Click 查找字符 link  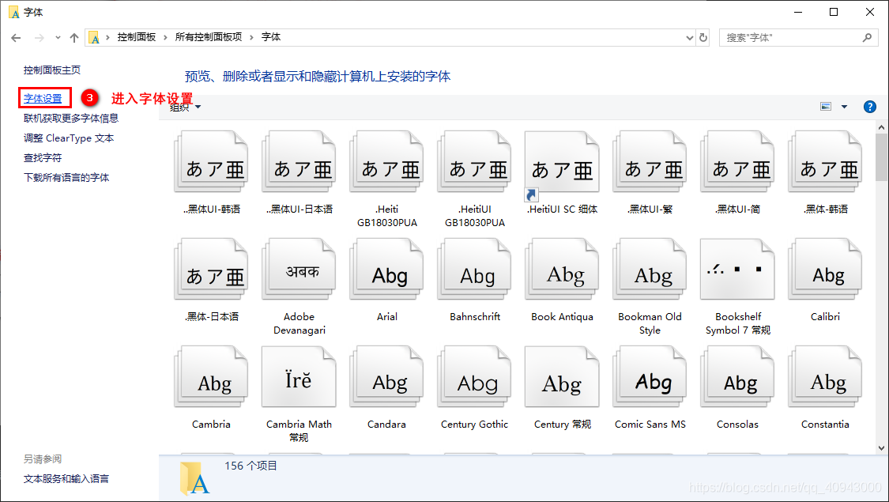coord(43,157)
